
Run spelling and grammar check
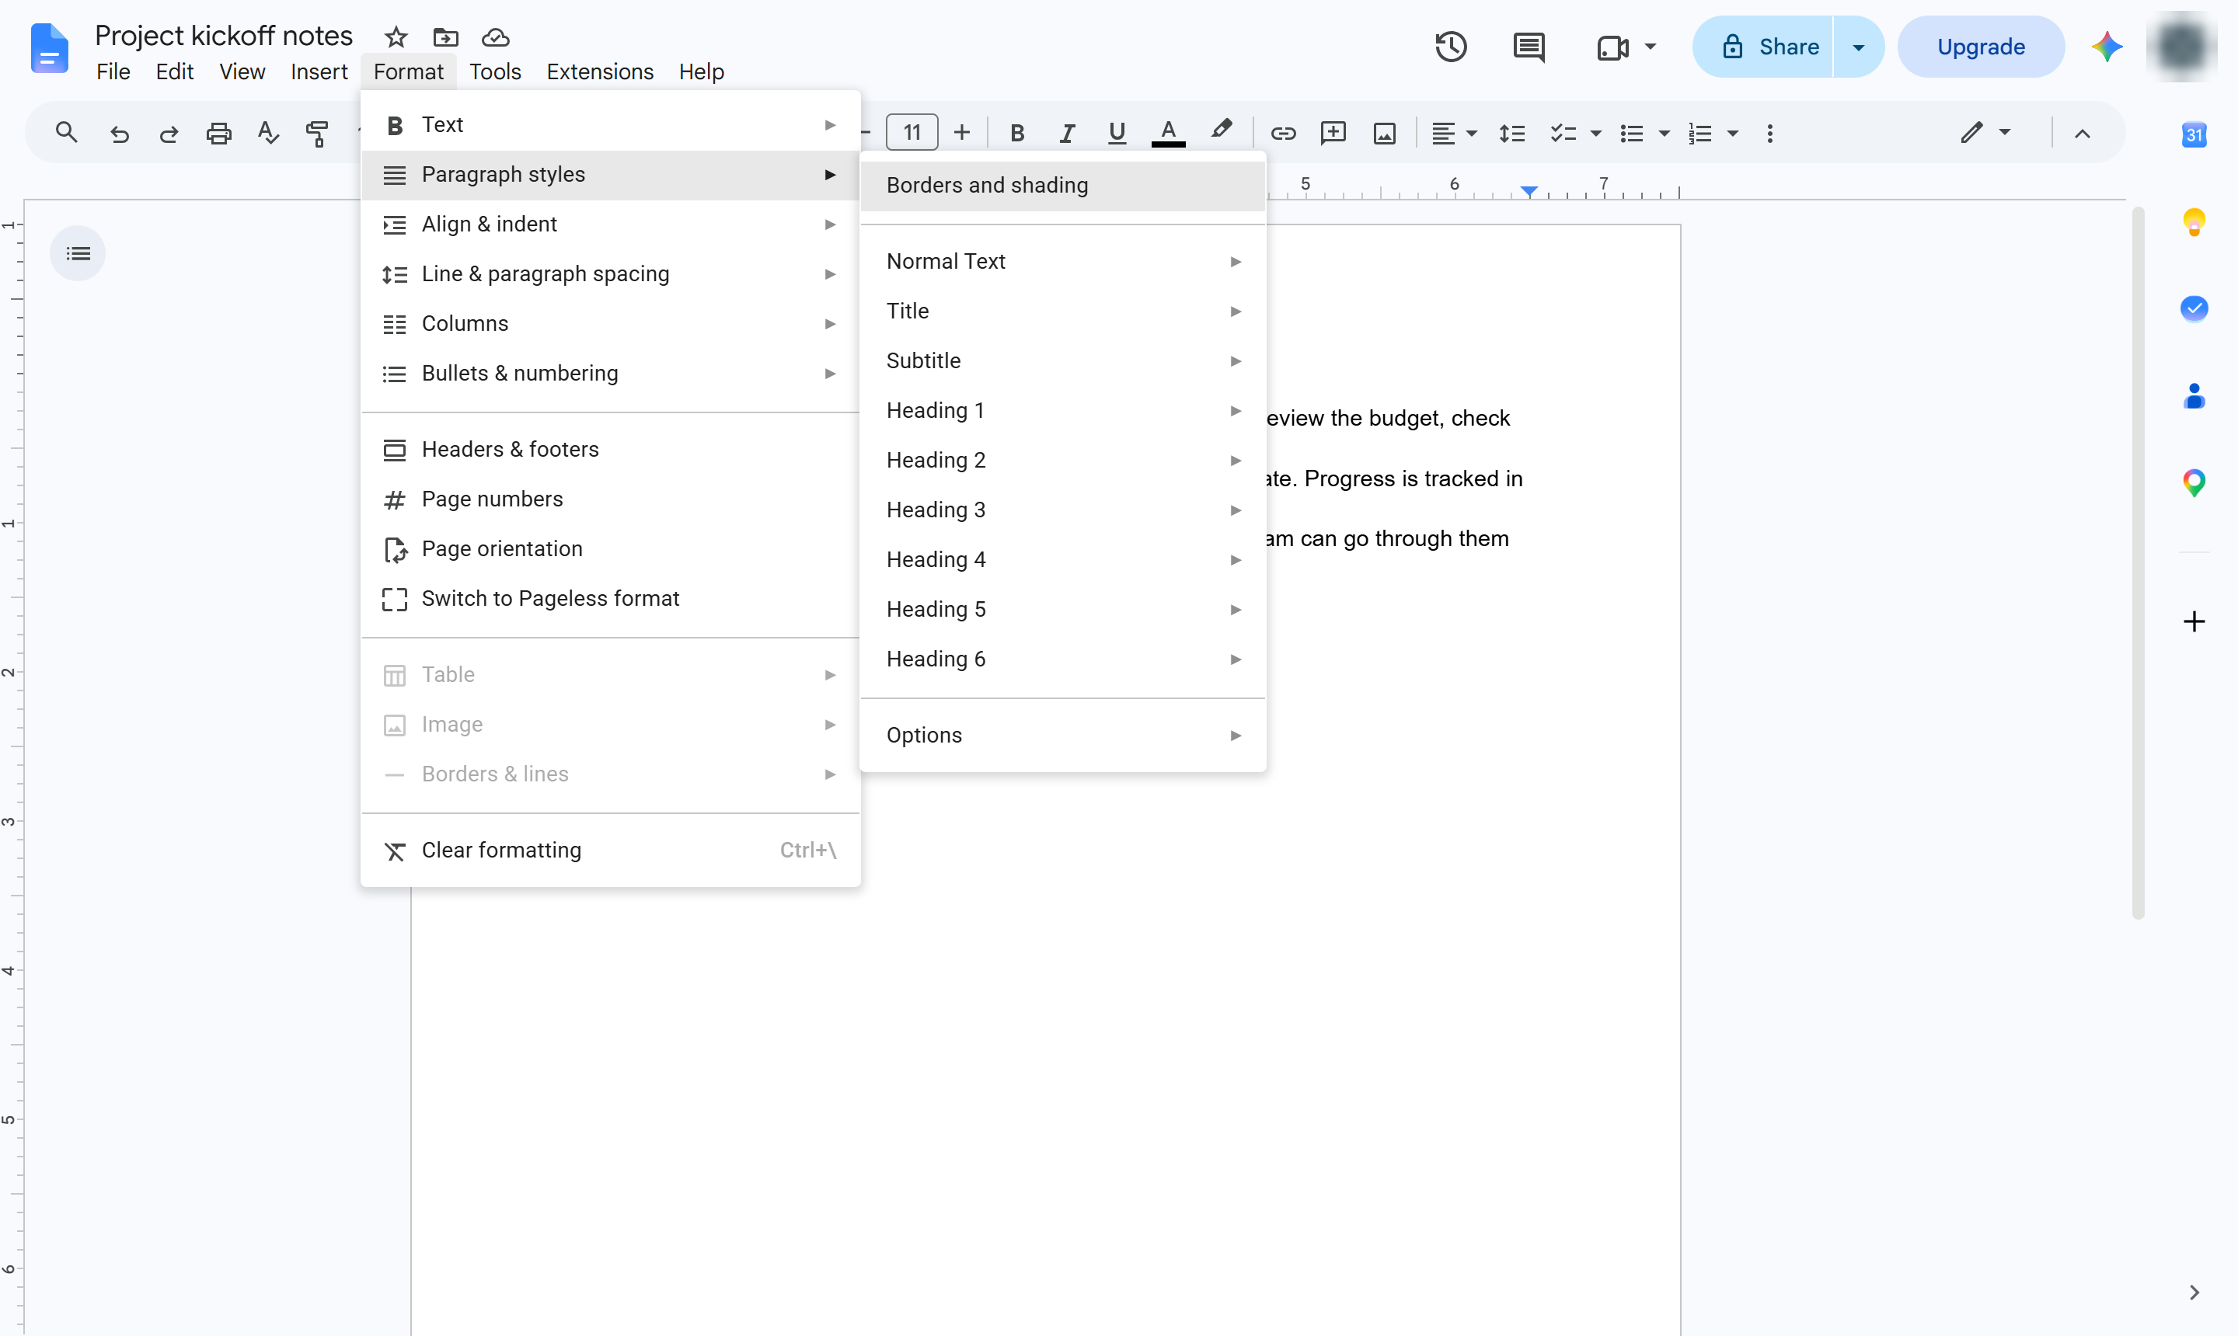click(x=267, y=134)
